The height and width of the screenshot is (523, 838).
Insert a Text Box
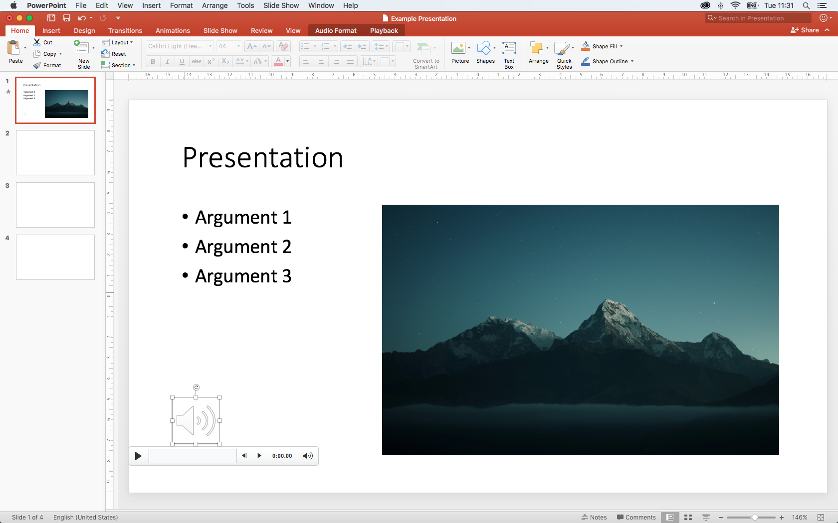509,48
